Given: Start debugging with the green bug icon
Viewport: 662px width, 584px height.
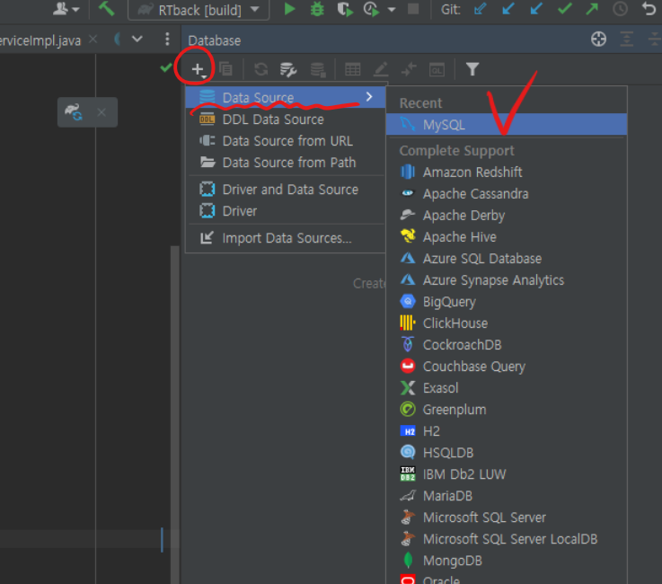Looking at the screenshot, I should (317, 9).
